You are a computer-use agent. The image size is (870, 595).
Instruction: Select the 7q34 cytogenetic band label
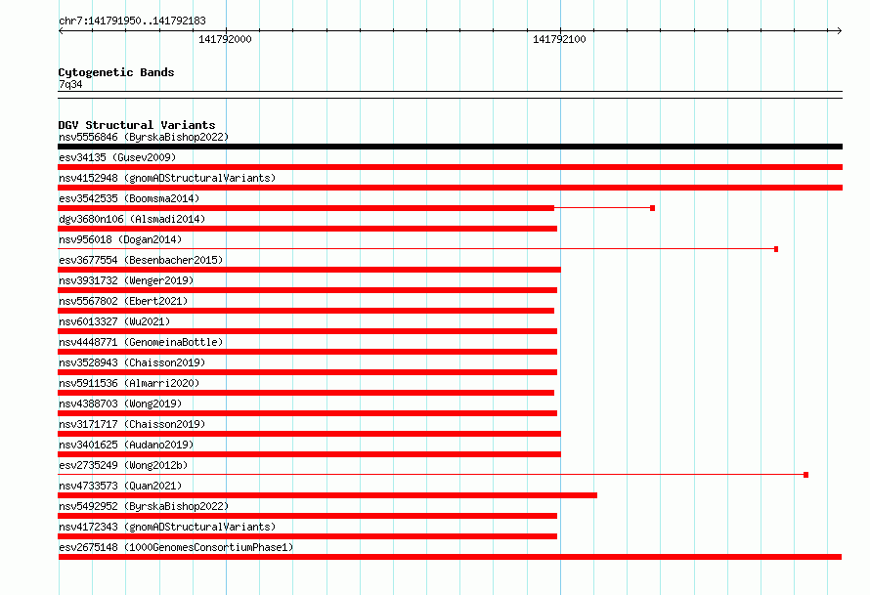[70, 84]
